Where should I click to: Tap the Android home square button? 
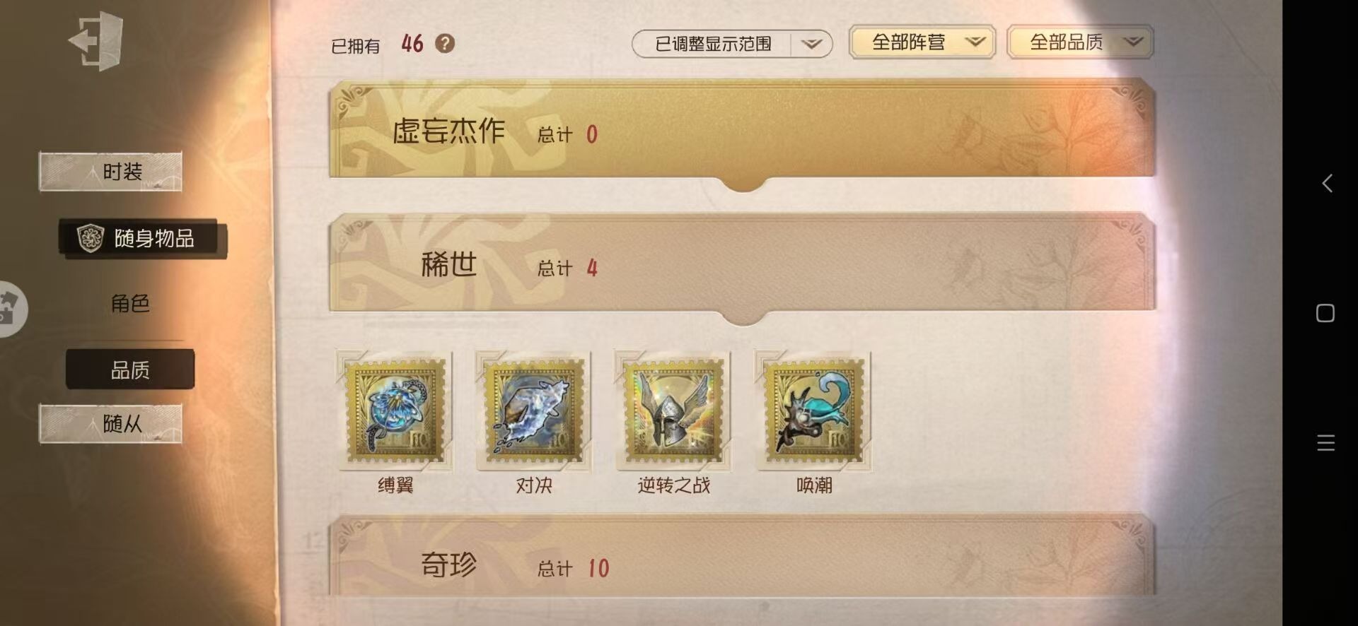(1325, 313)
